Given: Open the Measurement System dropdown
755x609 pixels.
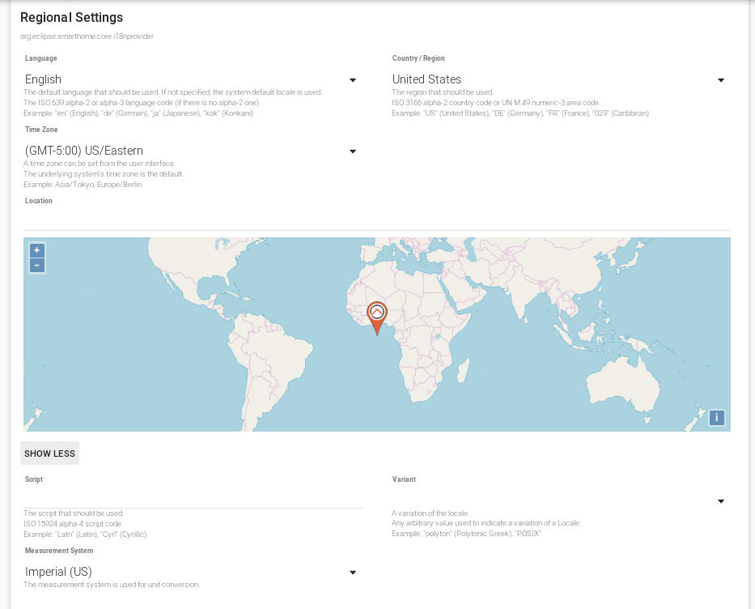Looking at the screenshot, I should 191,572.
